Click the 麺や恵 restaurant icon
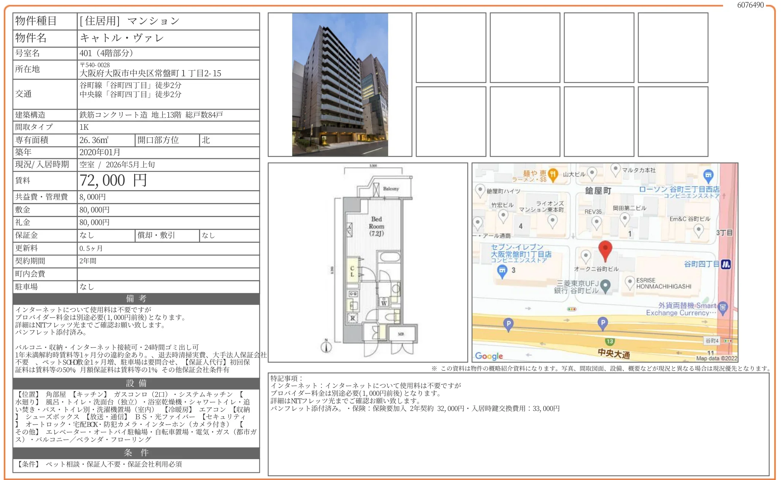 point(553,174)
